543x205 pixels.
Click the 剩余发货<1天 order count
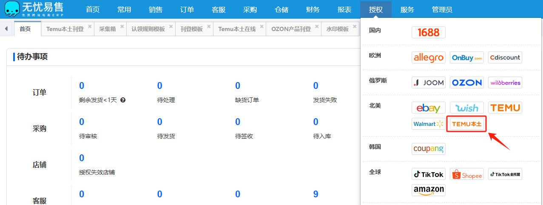[x=82, y=86]
